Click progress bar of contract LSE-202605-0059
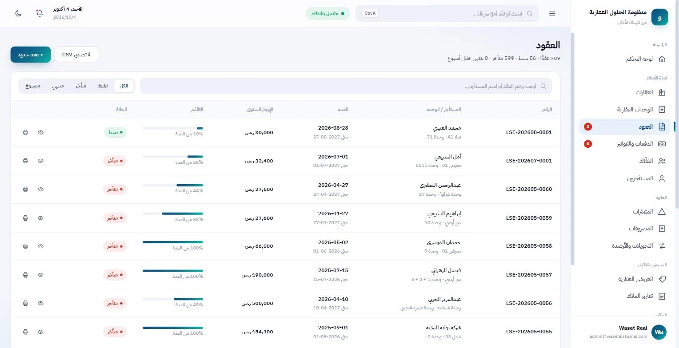Screen dimensions: 679x348 [x=173, y=214]
